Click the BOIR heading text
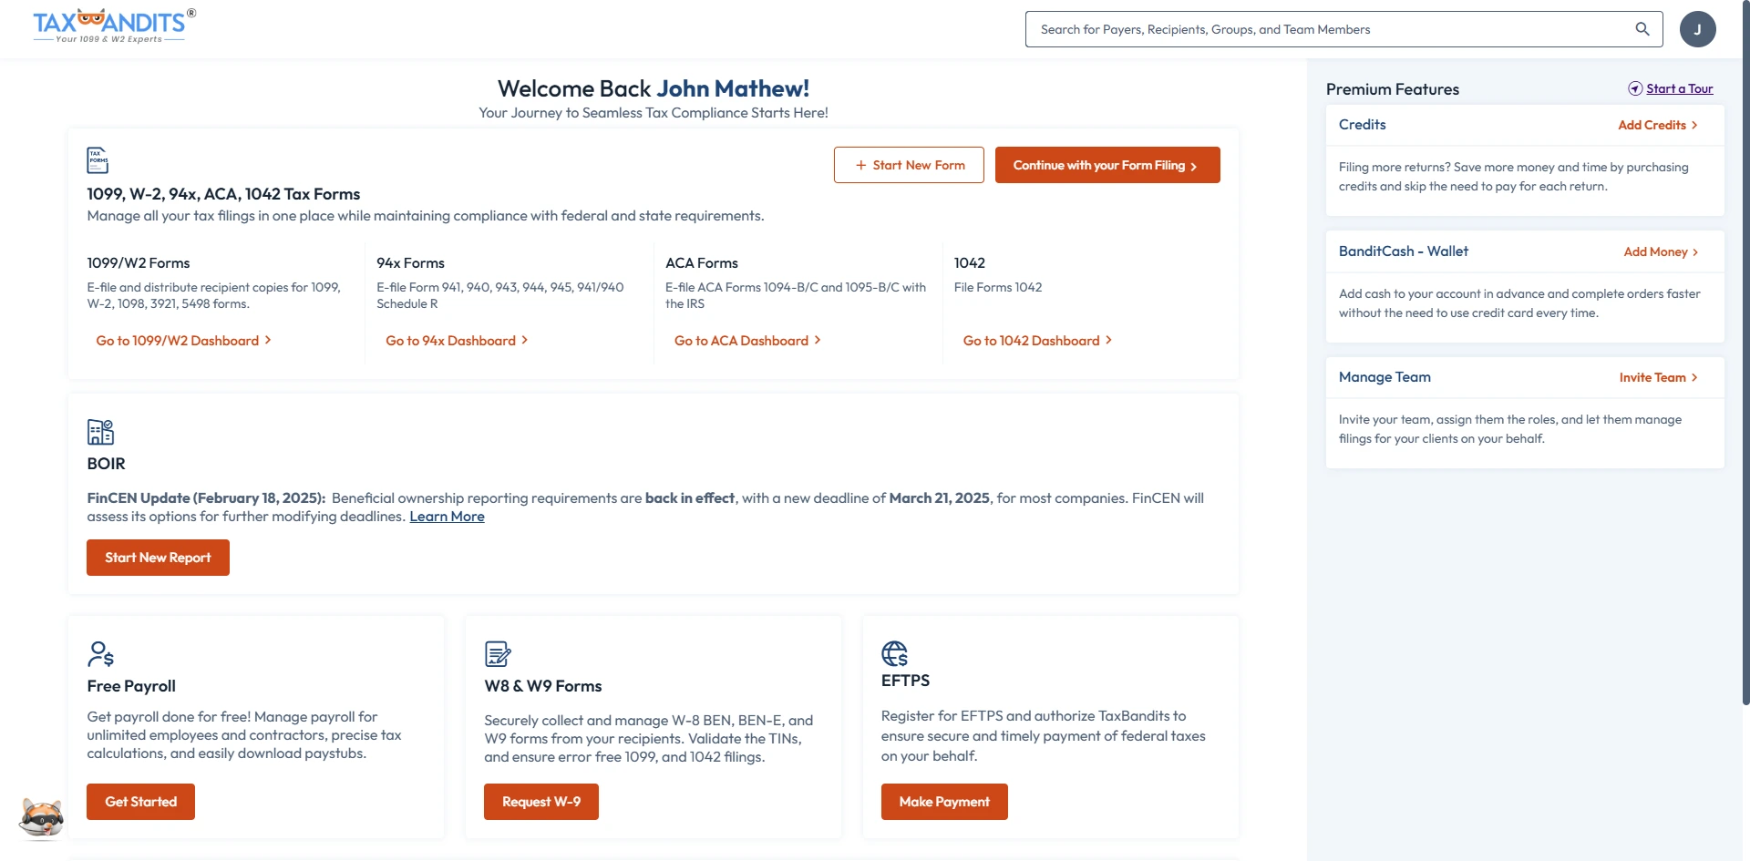The image size is (1750, 861). [106, 464]
